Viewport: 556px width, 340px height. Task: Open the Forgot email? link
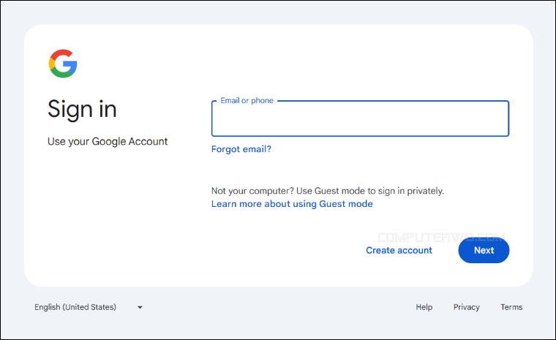point(241,149)
